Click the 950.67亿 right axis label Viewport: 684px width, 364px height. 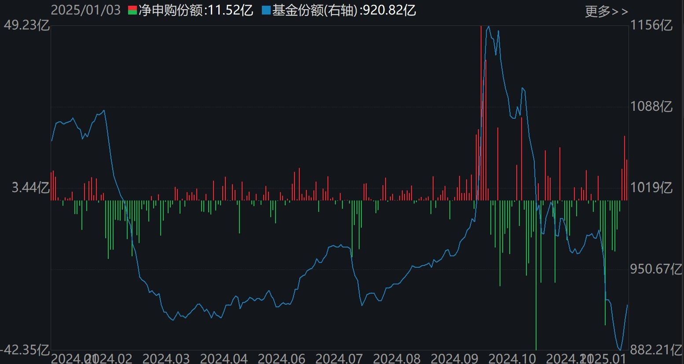pyautogui.click(x=656, y=269)
